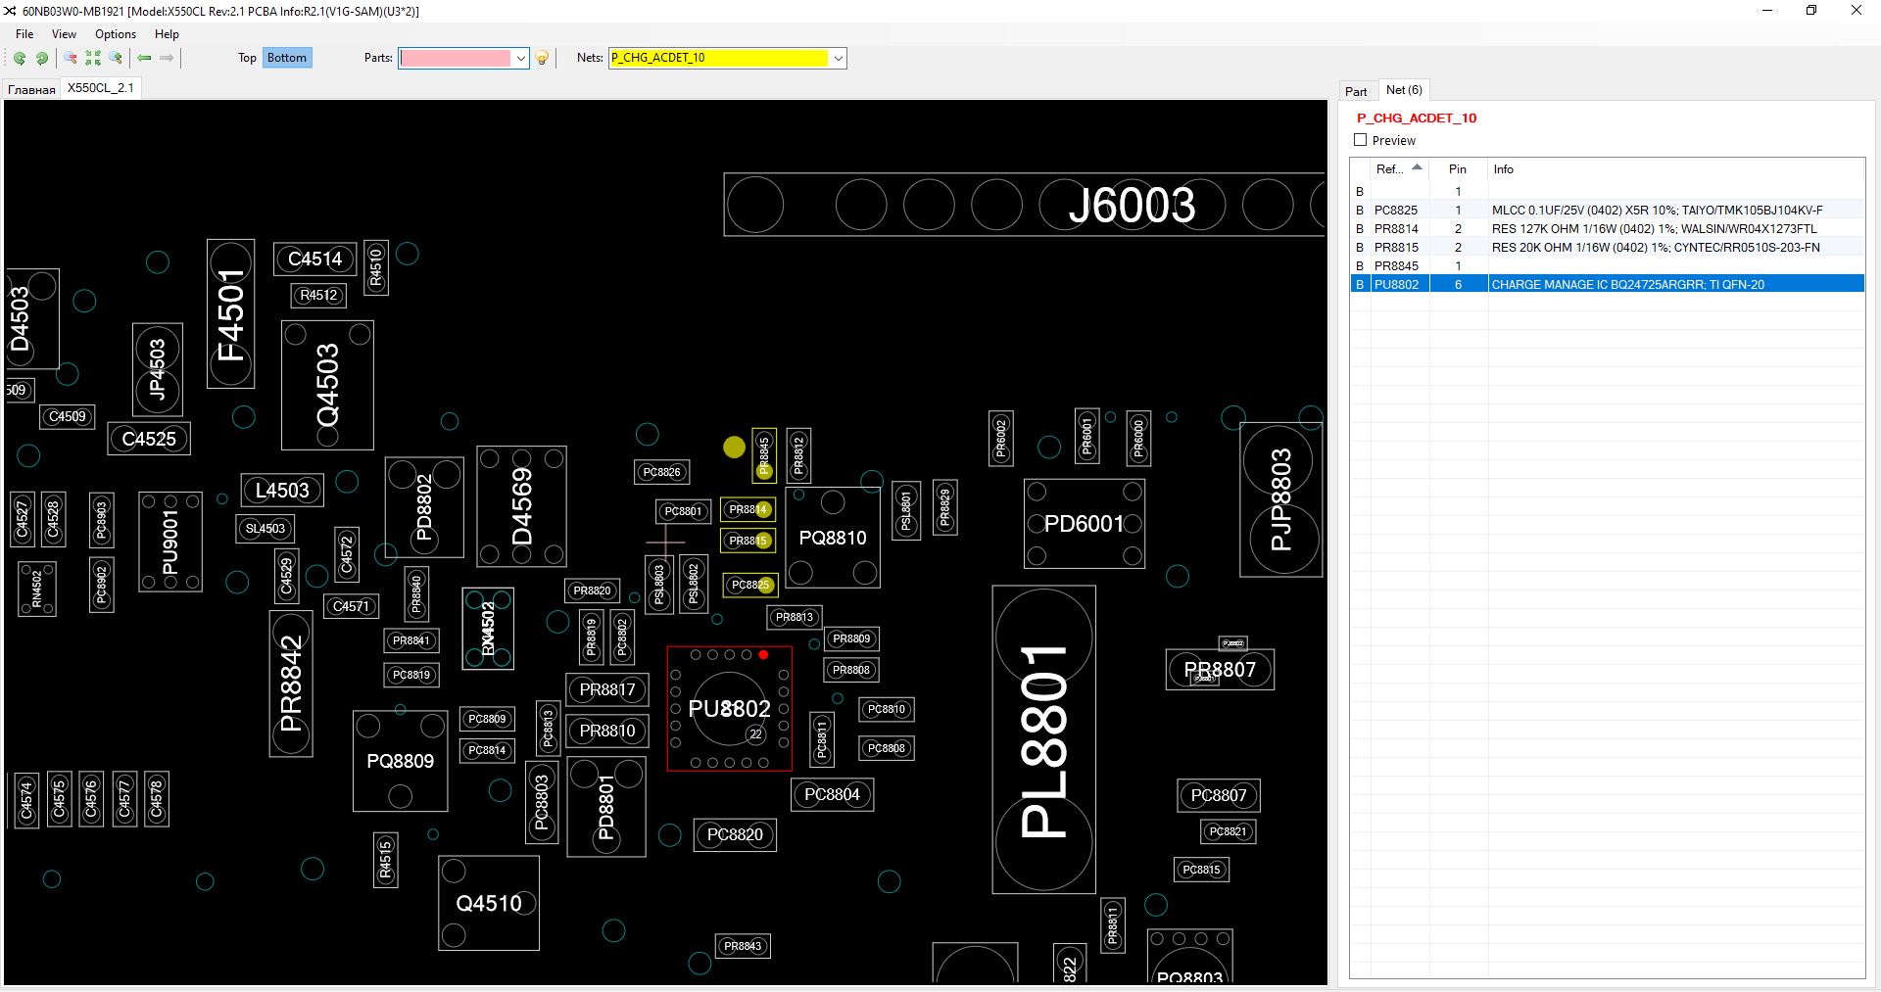Enable the Preview checkbox
This screenshot has width=1881, height=992.
click(1360, 140)
